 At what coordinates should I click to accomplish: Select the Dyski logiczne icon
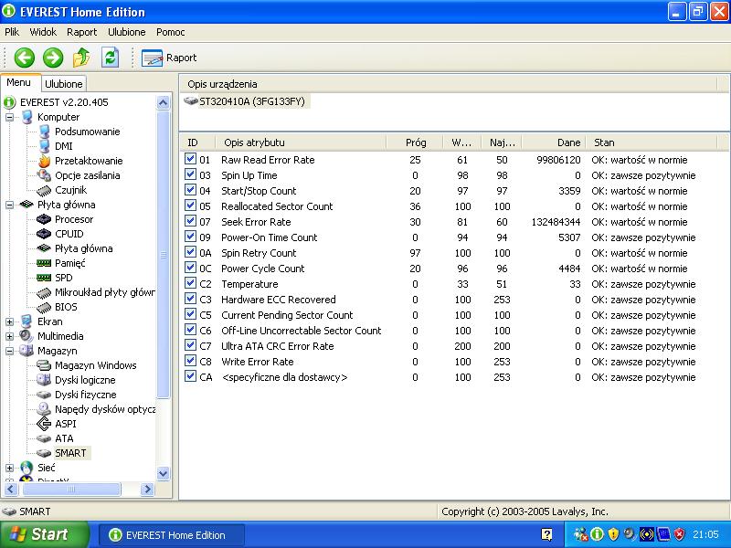44,380
